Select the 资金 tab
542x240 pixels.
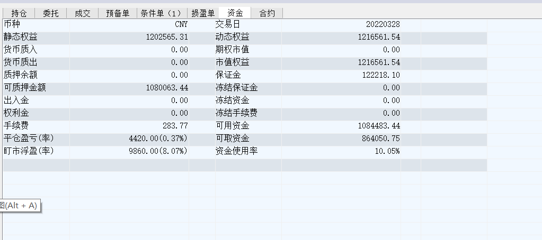coord(236,13)
